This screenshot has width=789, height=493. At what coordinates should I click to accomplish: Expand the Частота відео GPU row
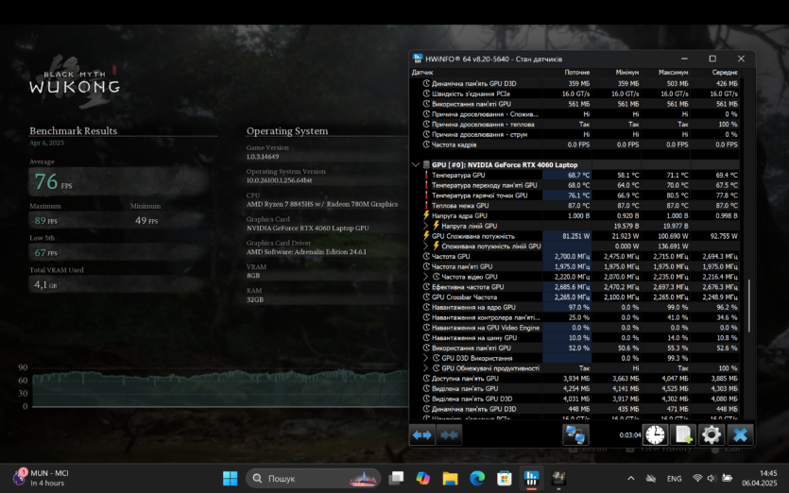pos(426,277)
